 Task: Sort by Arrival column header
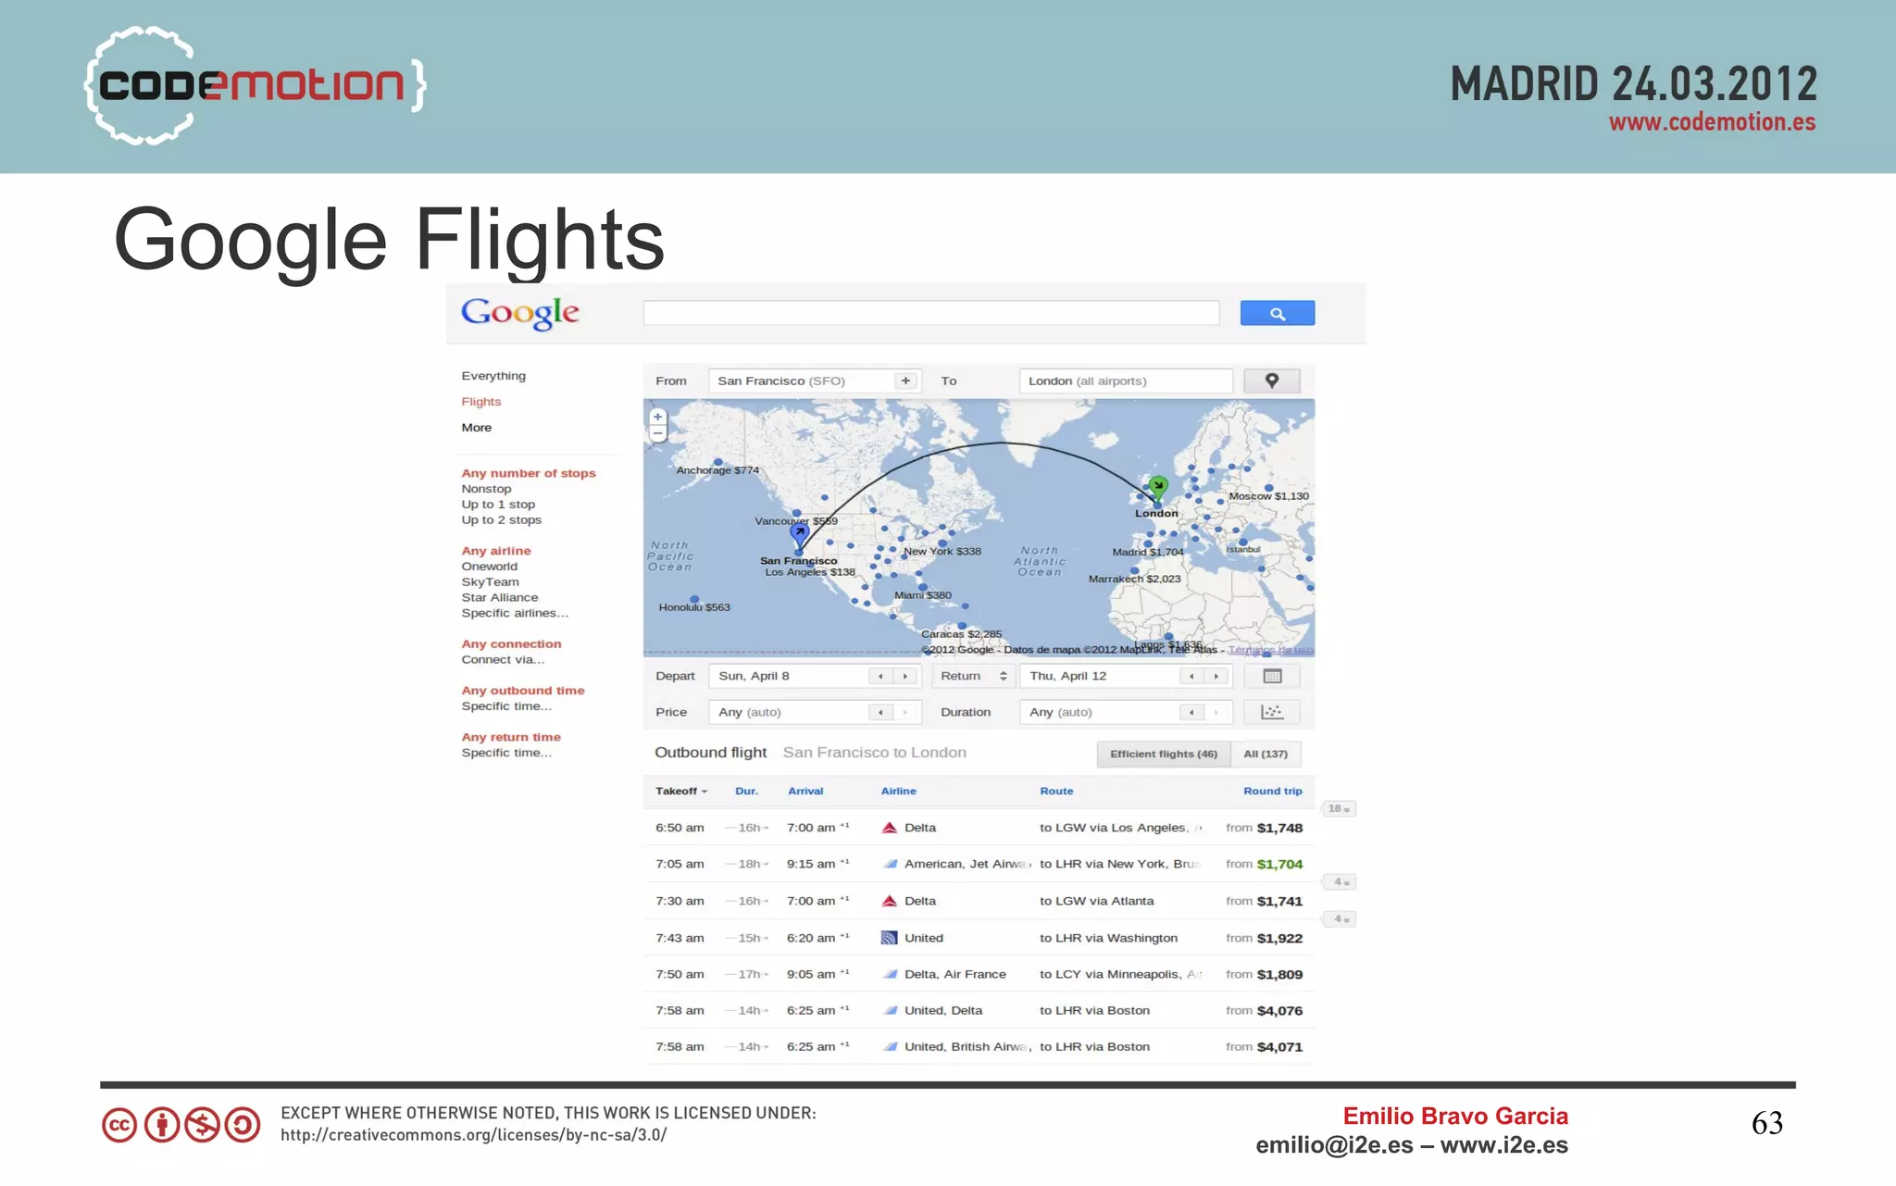805,791
